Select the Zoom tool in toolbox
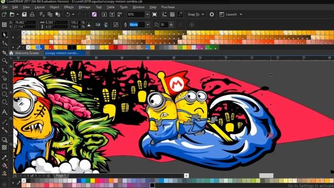This screenshot has width=334, height=188. point(4,61)
